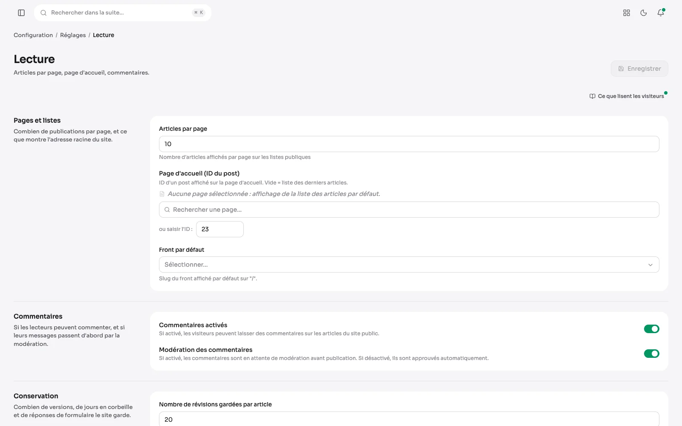Click the Enregistrer button
The height and width of the screenshot is (426, 682).
tap(639, 69)
